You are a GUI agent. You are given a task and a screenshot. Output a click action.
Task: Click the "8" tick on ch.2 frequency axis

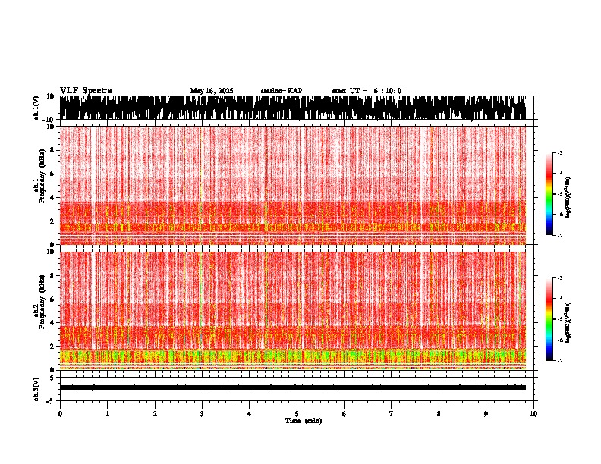(x=53, y=276)
